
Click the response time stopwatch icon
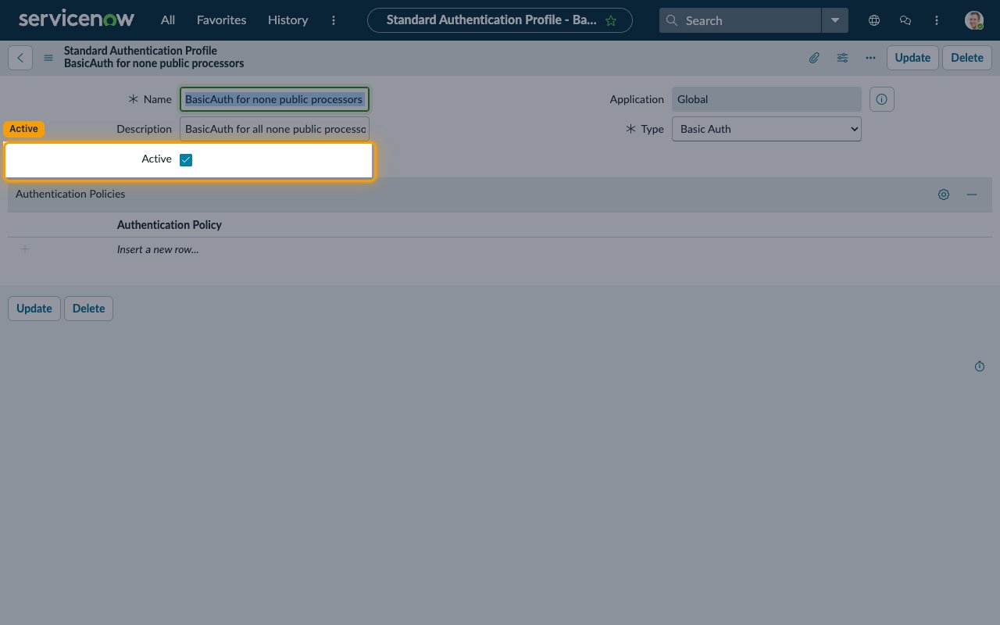[x=980, y=366]
